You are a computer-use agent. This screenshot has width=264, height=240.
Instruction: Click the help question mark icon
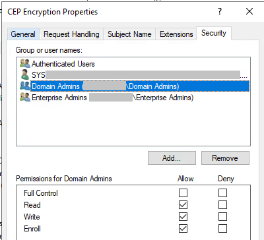pyautogui.click(x=220, y=11)
